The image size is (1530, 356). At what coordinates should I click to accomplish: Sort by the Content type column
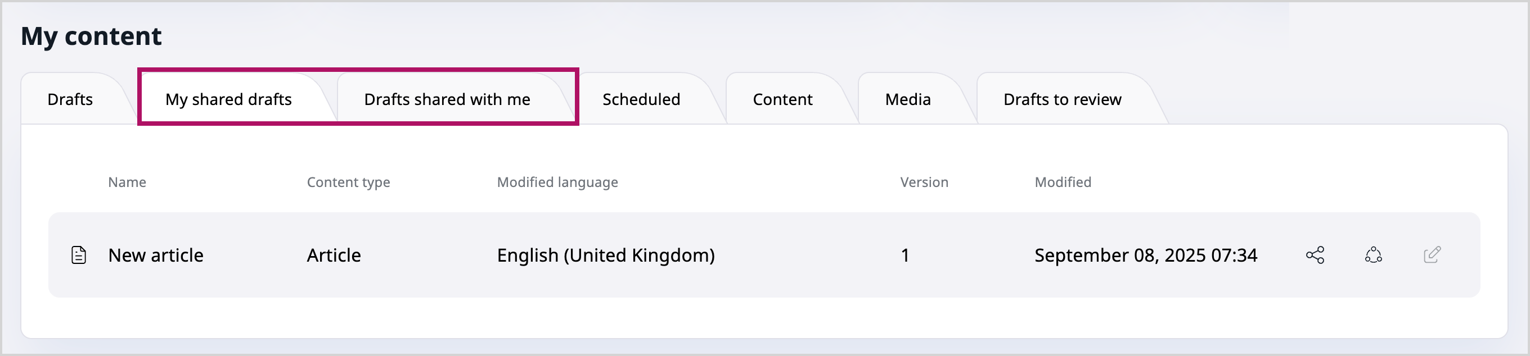point(348,182)
